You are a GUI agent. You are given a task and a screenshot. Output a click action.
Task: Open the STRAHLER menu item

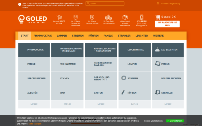click(124, 36)
